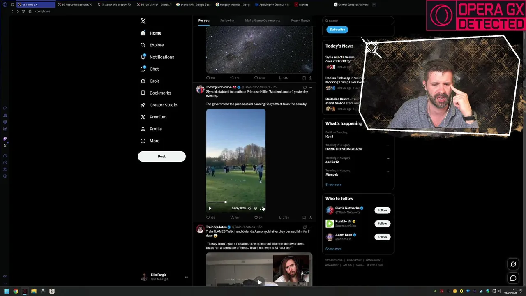Viewport: 526px width, 296px height.
Task: Open more options on Train Updates post
Action: click(x=310, y=227)
